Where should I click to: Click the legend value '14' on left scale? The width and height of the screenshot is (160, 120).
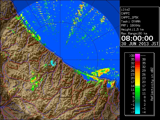(132, 86)
